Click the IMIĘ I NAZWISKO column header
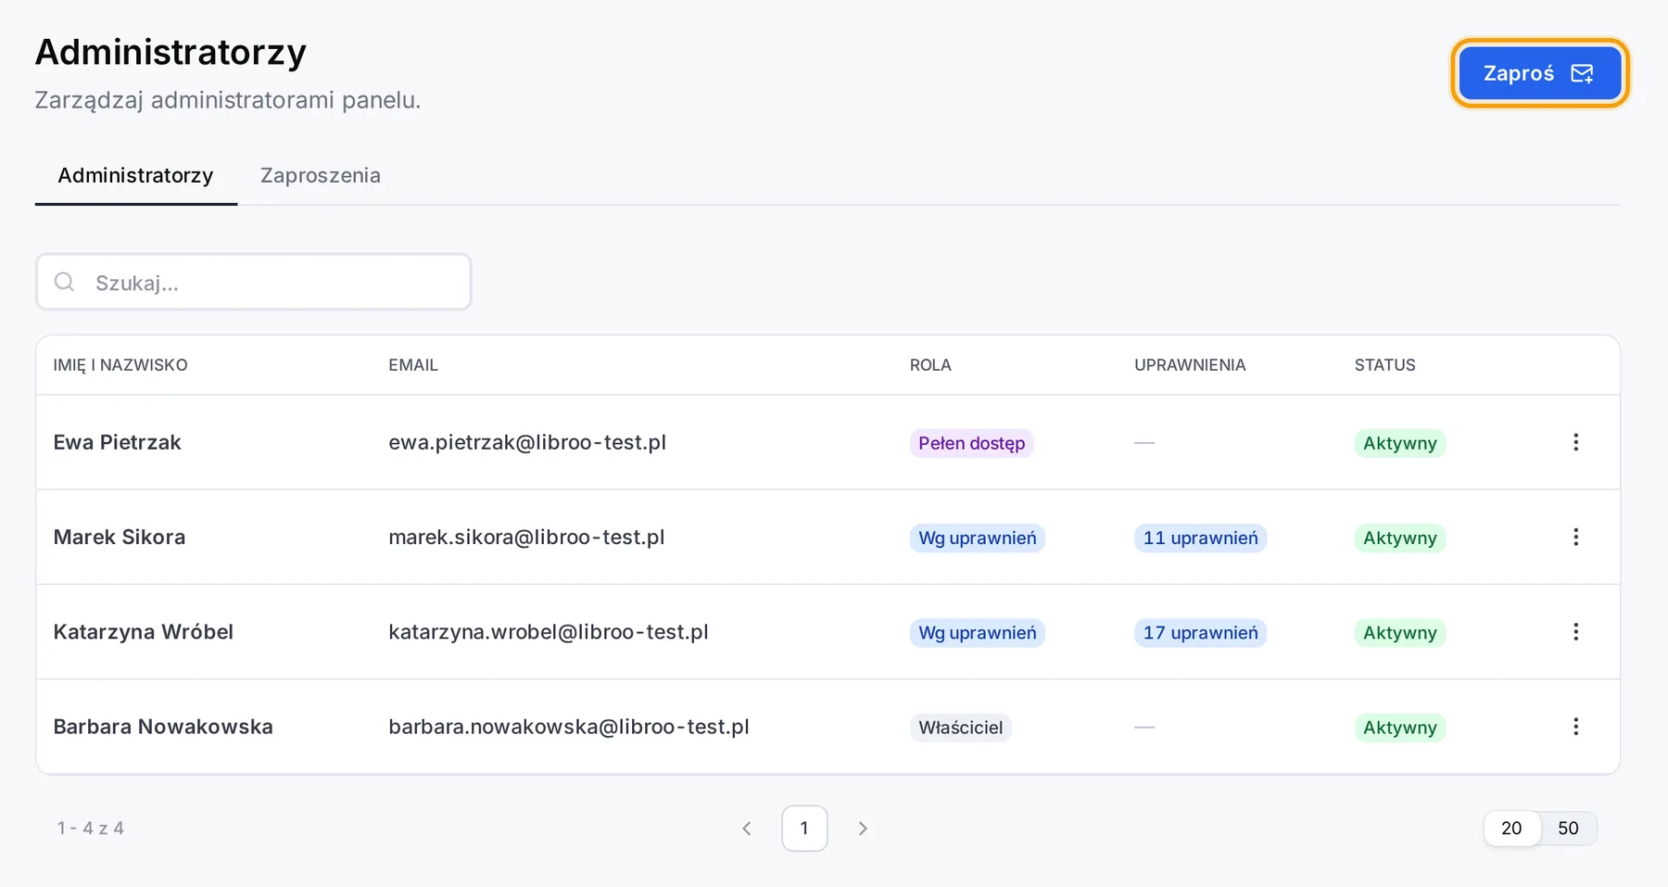 pos(120,365)
